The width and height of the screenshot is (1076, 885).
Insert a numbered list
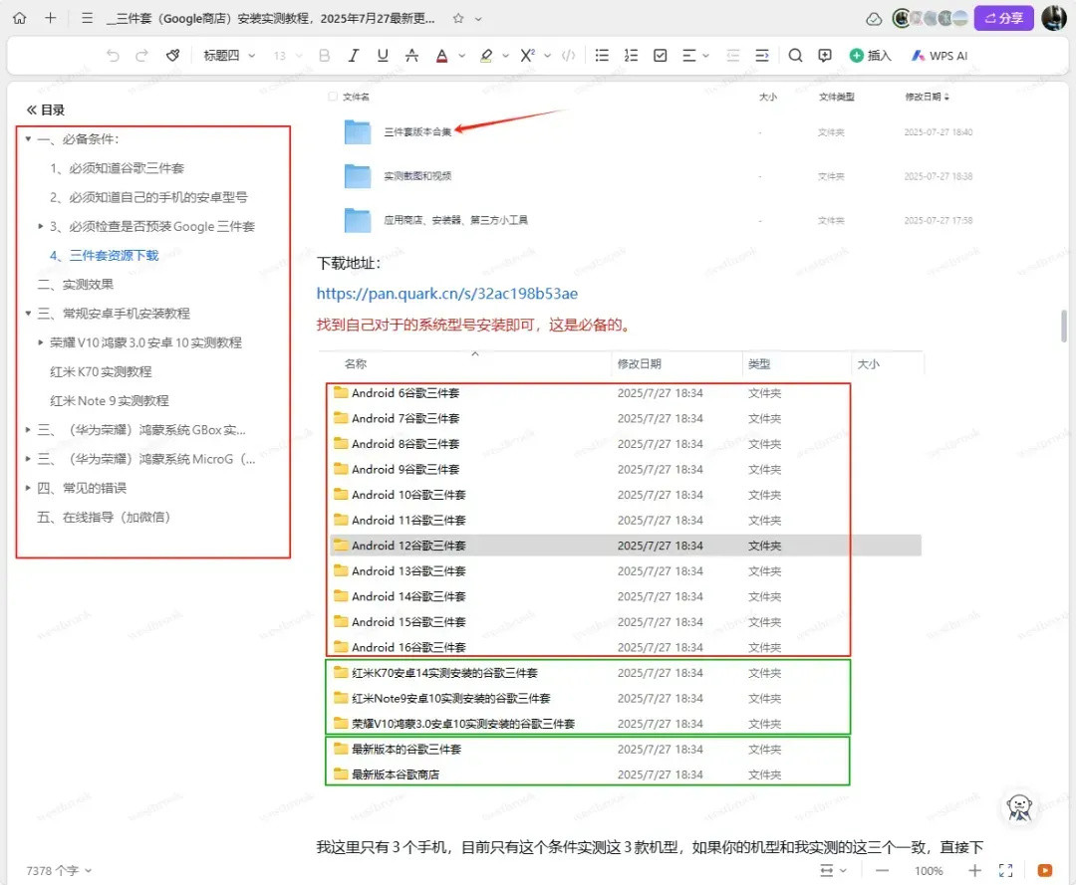(x=631, y=56)
